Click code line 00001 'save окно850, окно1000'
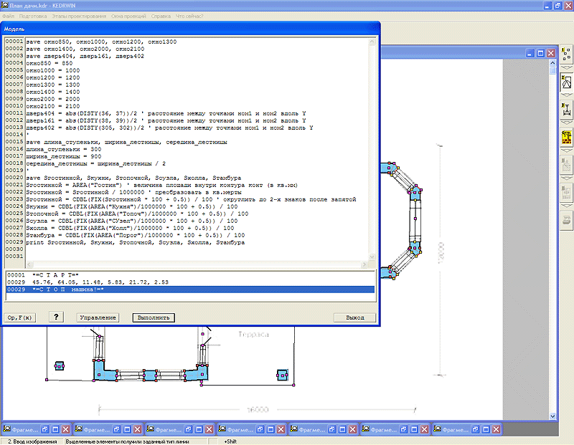 click(x=101, y=42)
